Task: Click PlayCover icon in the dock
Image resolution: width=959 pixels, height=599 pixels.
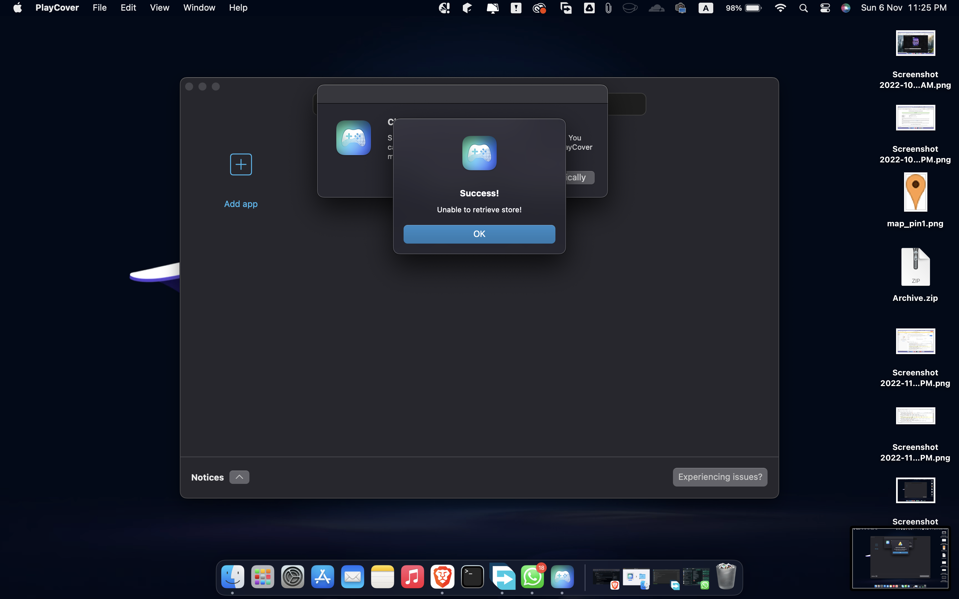Action: click(562, 577)
